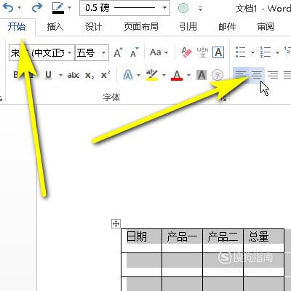Open enclosed character 字 tool
This screenshot has width=291, height=291.
(x=218, y=75)
